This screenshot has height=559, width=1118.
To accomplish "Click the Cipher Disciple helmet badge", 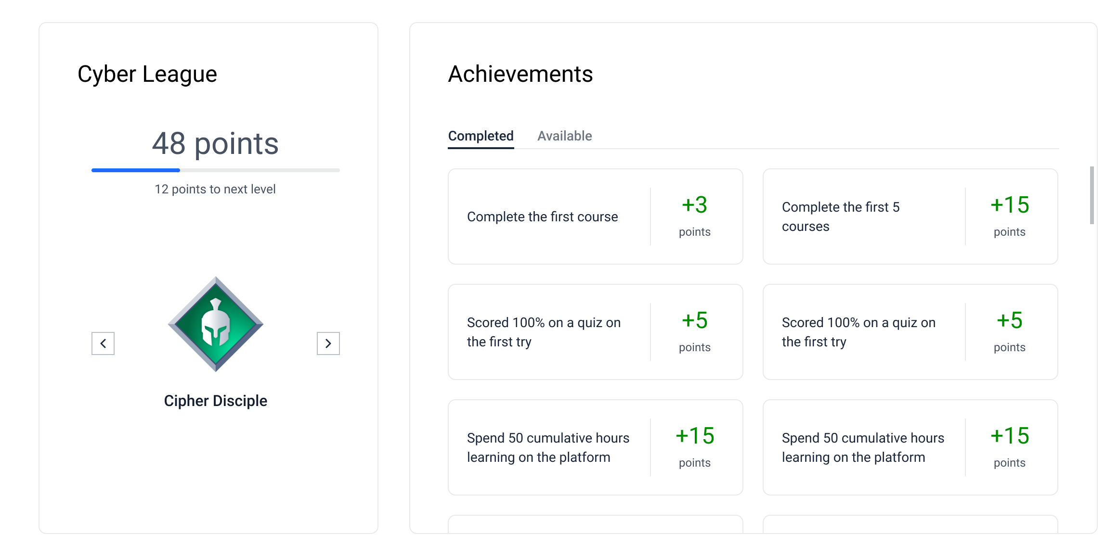I will [x=216, y=324].
